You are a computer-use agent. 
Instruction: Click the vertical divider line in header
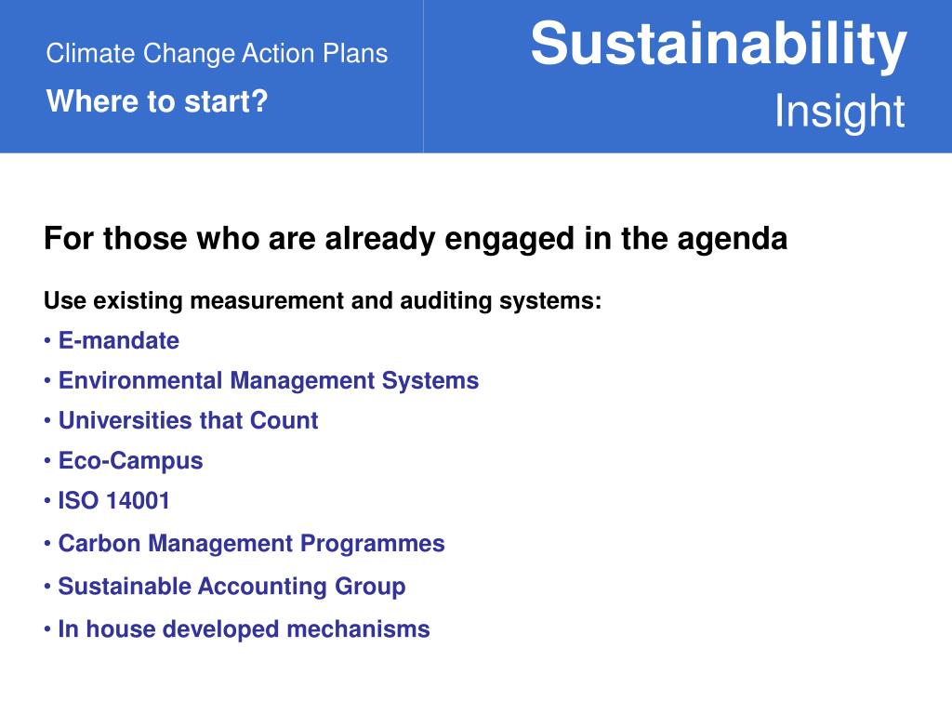(x=423, y=76)
